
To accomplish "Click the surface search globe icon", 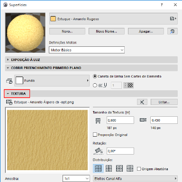I will coord(173,31).
